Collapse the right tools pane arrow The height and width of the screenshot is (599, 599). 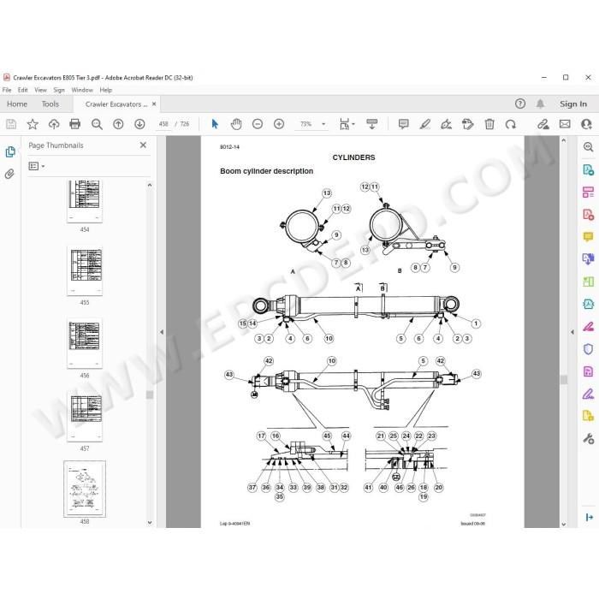click(572, 332)
